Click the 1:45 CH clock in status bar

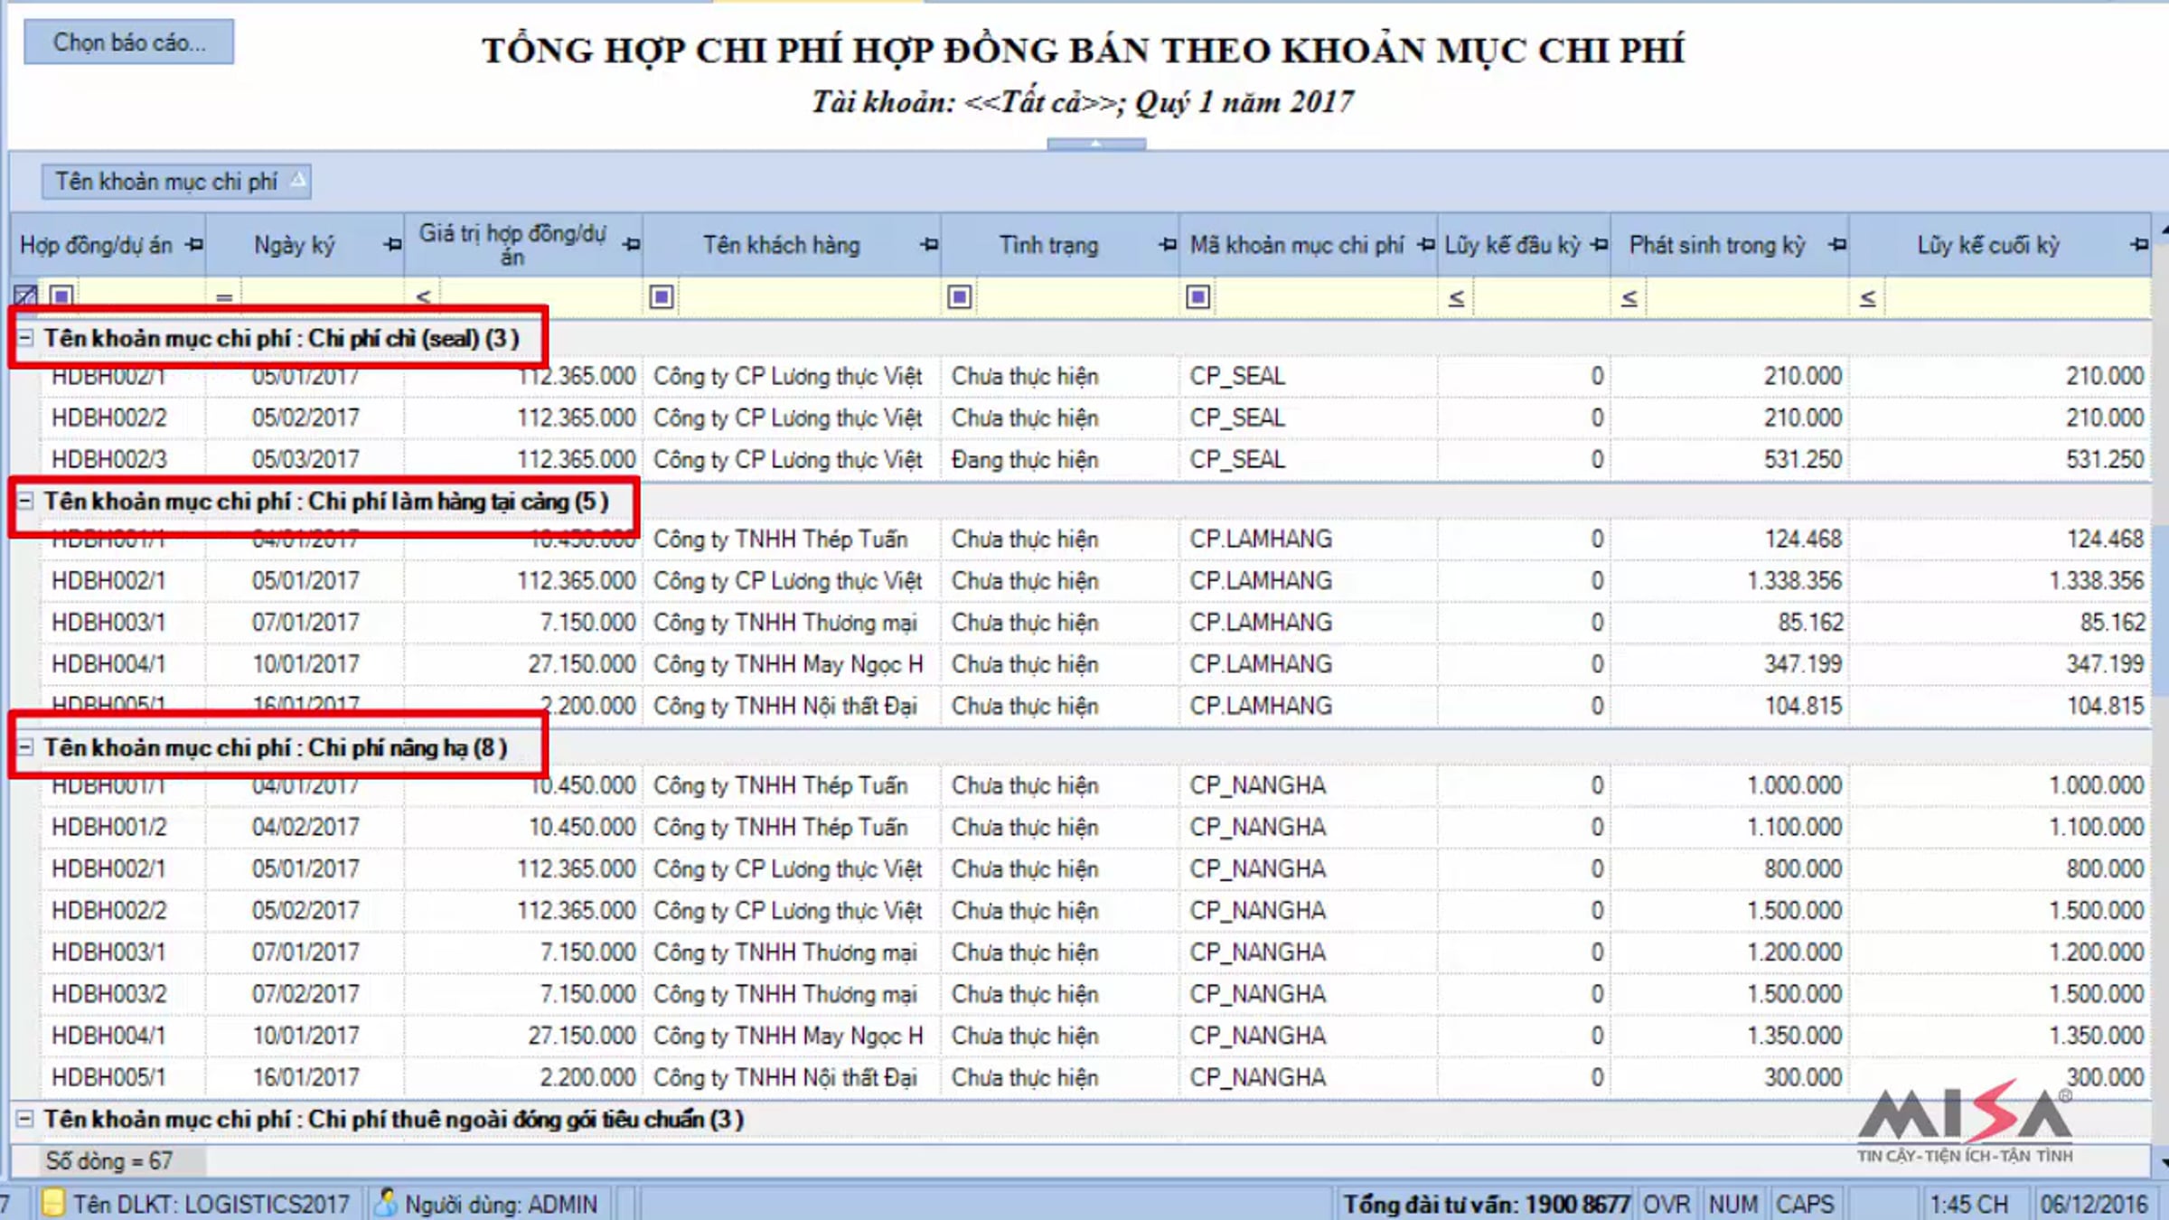coord(1968,1205)
